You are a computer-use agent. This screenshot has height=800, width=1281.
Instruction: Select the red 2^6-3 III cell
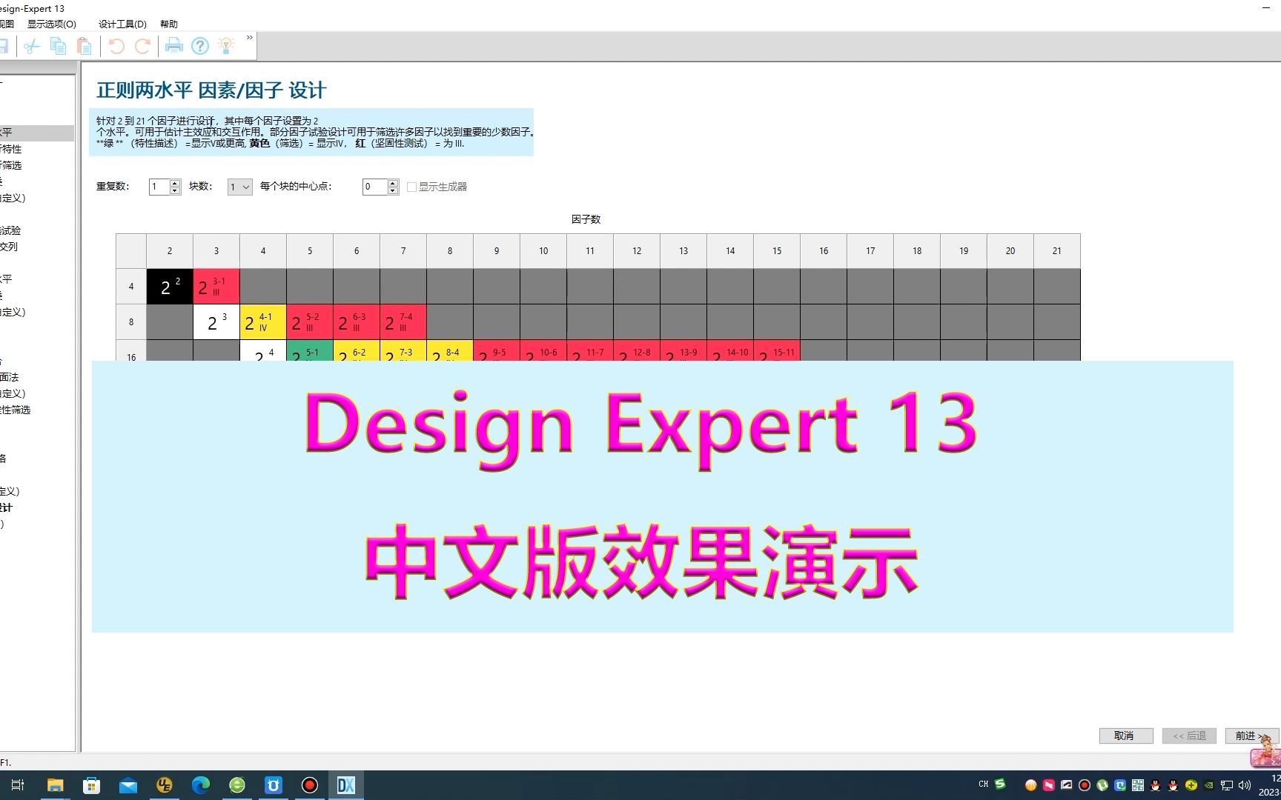pos(357,322)
